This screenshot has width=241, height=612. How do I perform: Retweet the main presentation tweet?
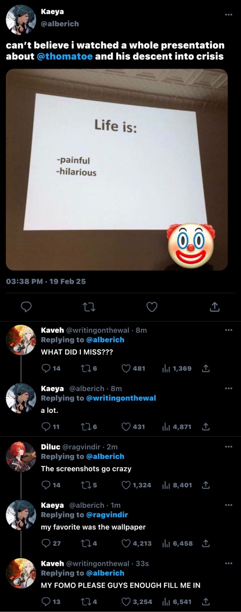[89, 307]
